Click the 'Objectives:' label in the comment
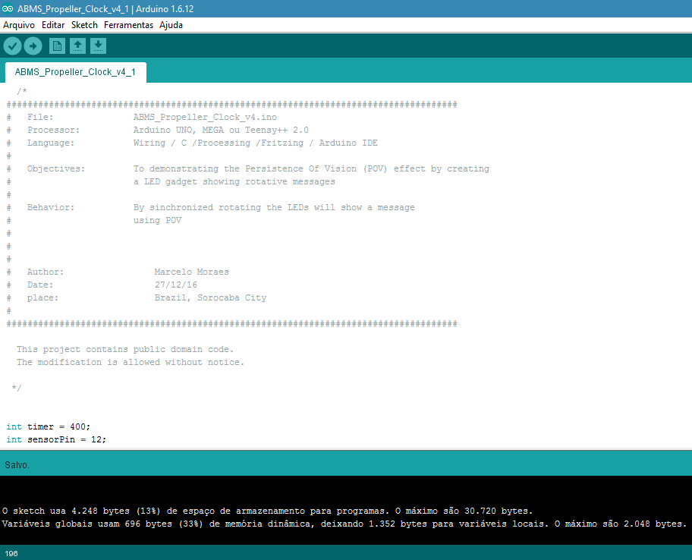The height and width of the screenshot is (560, 692). 56,168
